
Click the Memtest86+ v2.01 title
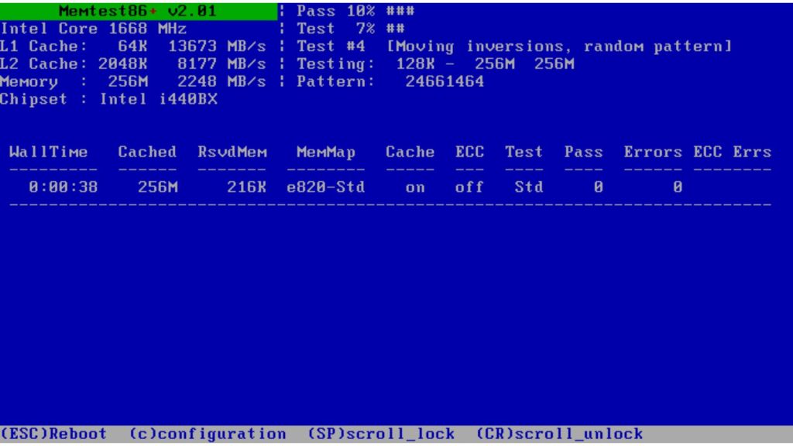(x=138, y=11)
